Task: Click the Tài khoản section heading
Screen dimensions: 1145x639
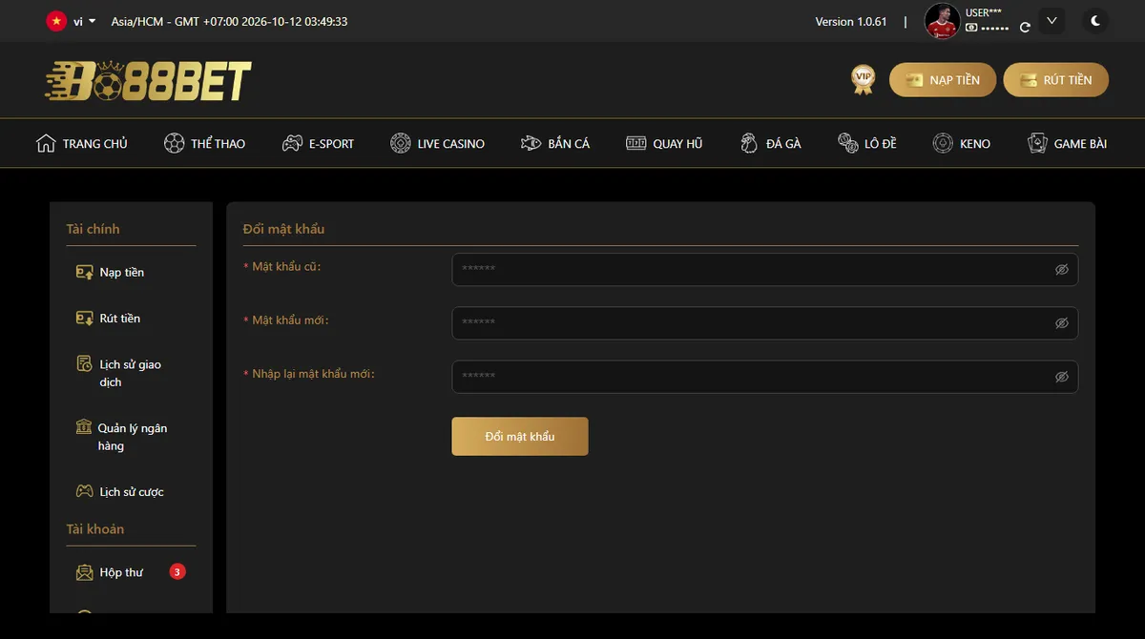Action: point(94,529)
